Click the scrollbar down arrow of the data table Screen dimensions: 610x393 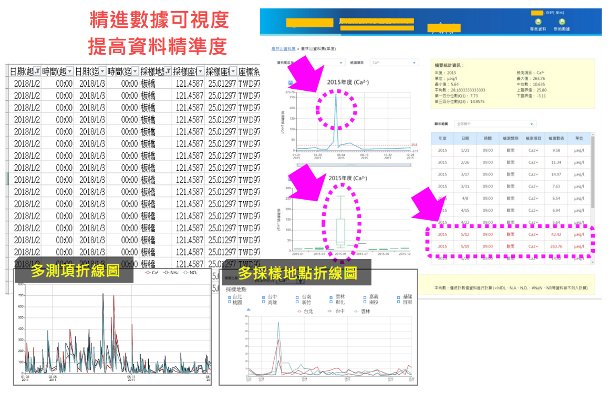pyautogui.click(x=593, y=262)
